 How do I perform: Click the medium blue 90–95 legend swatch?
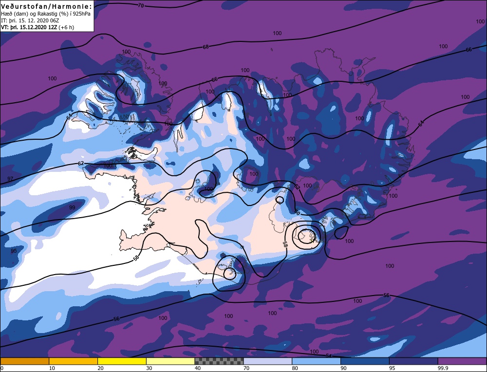click(x=365, y=361)
